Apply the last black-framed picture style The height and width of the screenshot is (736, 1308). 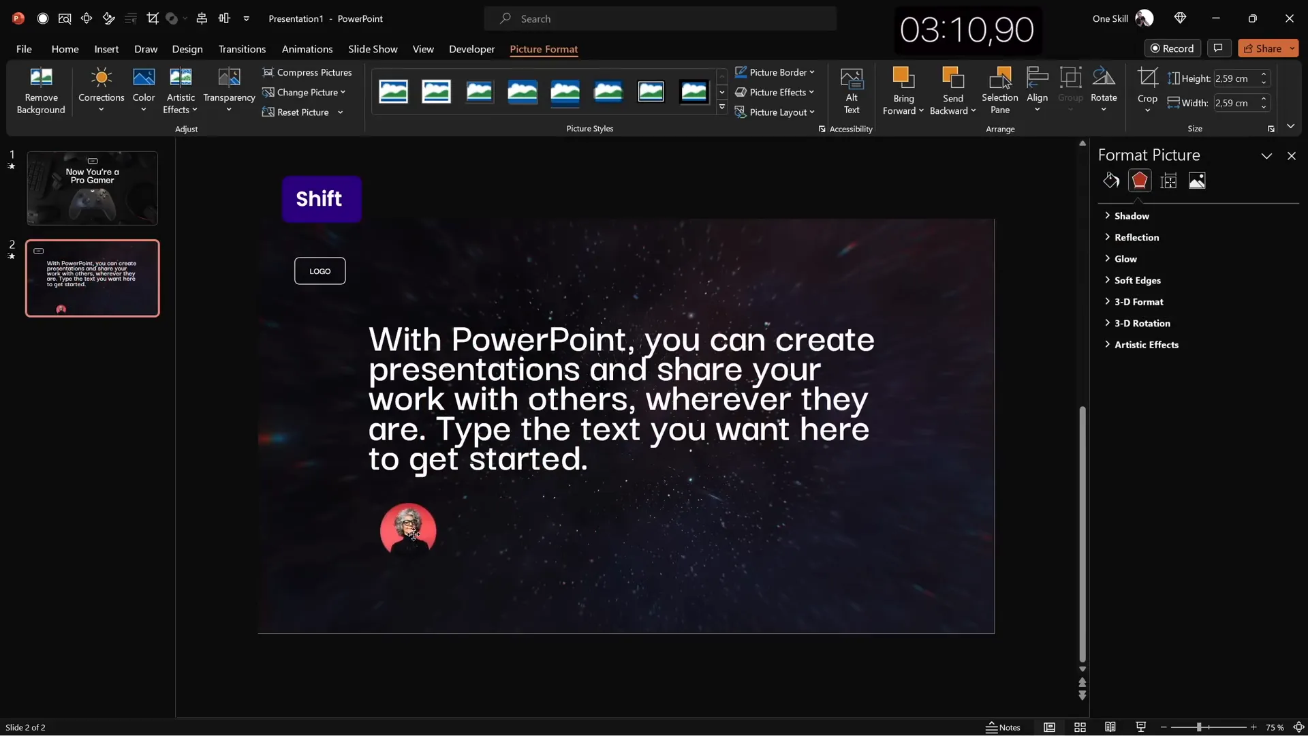[x=694, y=91]
